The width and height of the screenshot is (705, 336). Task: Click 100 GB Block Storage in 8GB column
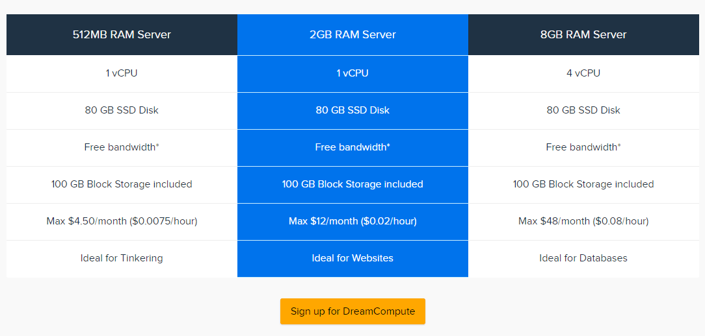(x=583, y=184)
